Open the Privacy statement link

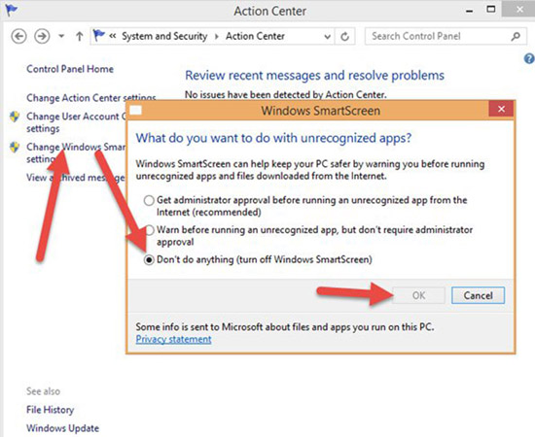click(x=173, y=339)
